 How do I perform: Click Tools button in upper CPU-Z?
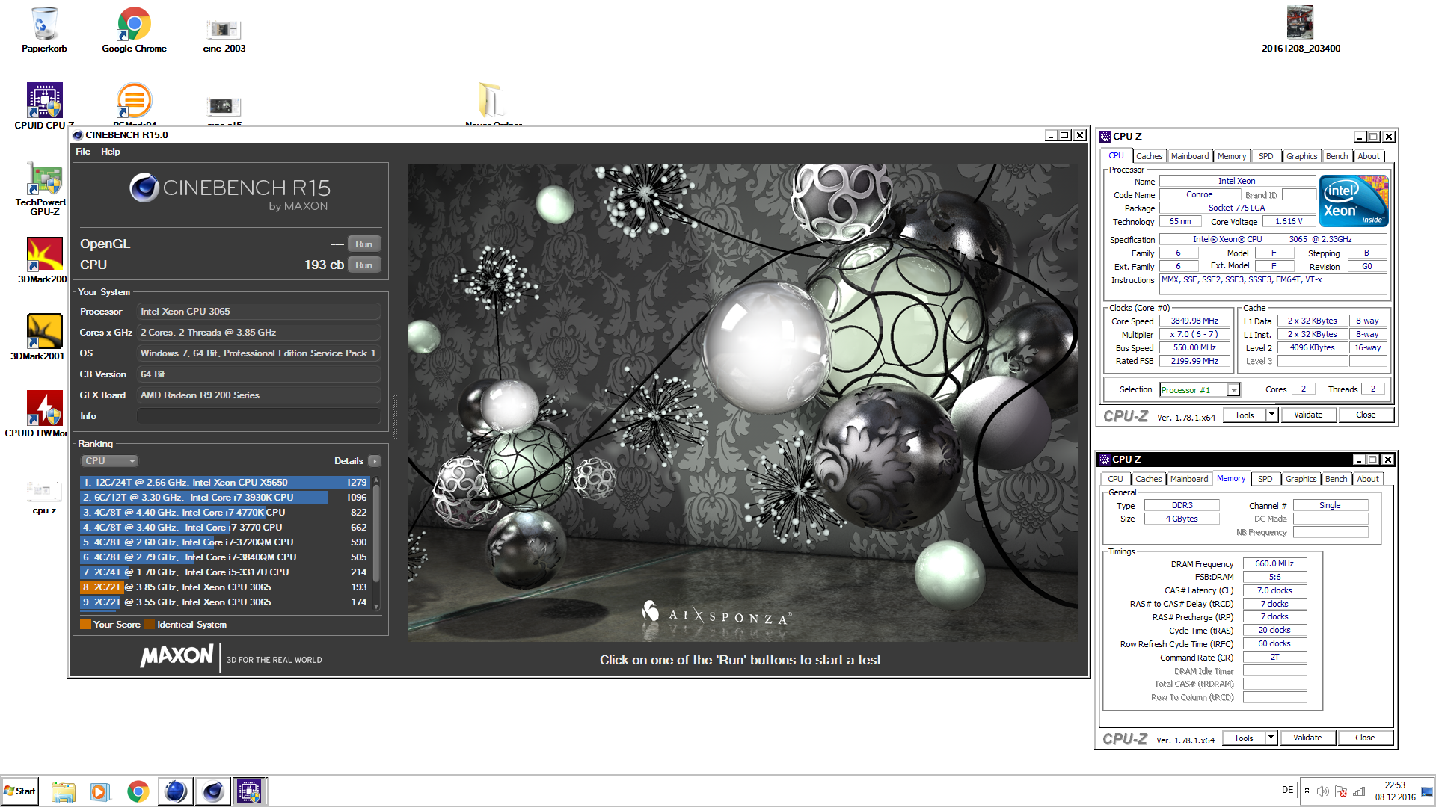[x=1245, y=415]
